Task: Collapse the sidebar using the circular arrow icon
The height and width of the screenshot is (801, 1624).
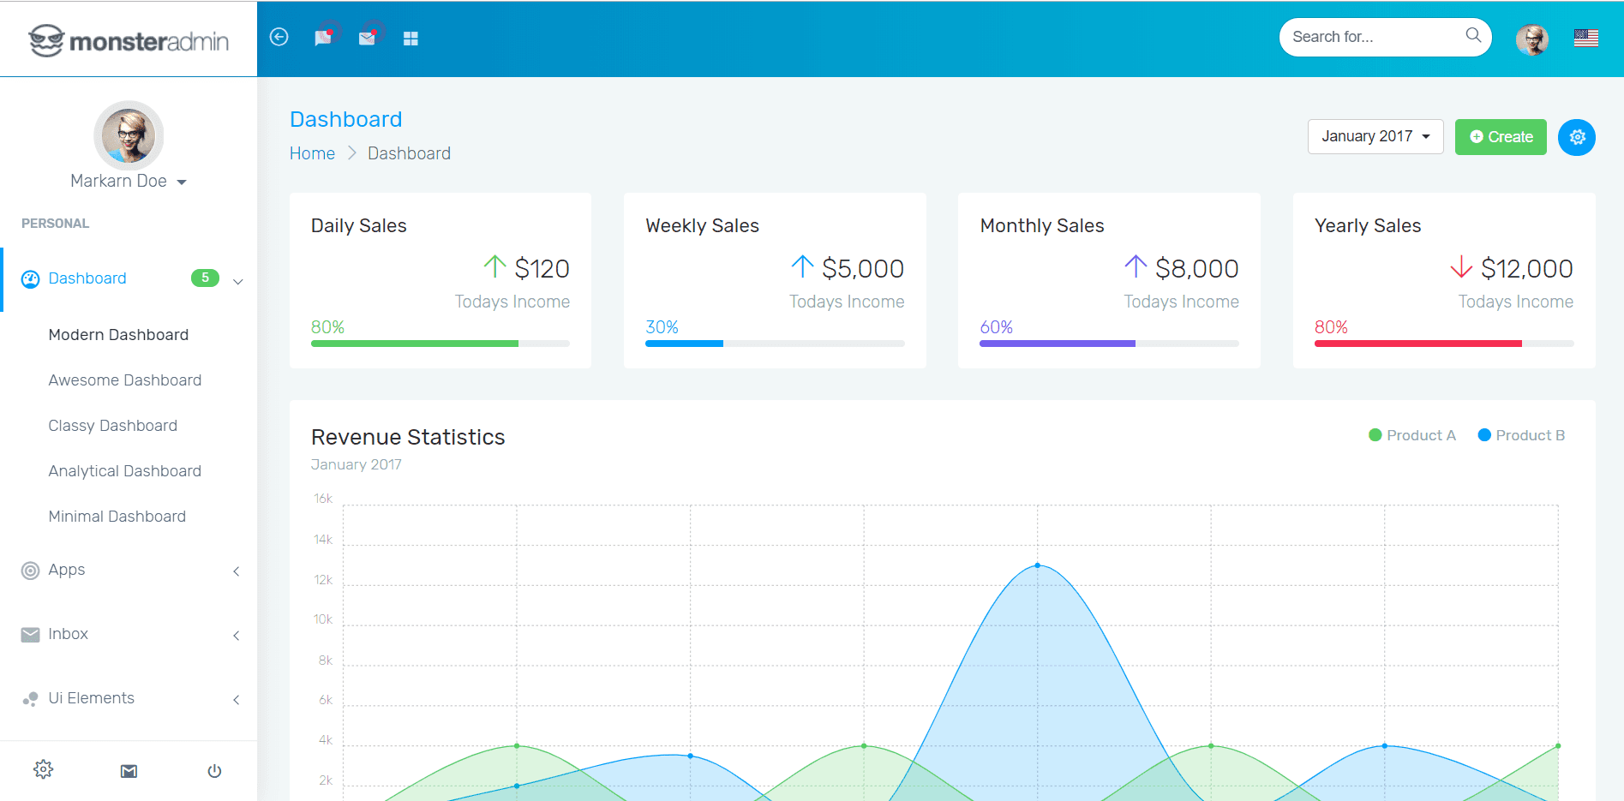Action: pyautogui.click(x=279, y=37)
